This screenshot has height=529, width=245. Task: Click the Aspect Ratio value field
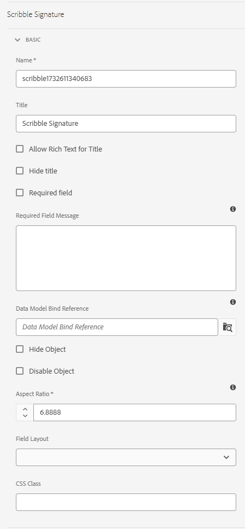pyautogui.click(x=135, y=412)
